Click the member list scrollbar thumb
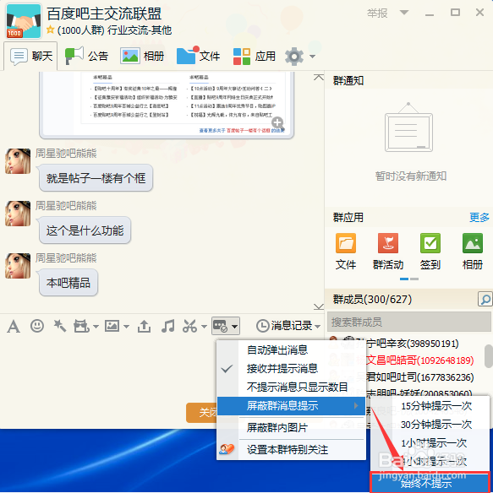This screenshot has width=493, height=493. pyautogui.click(x=489, y=356)
